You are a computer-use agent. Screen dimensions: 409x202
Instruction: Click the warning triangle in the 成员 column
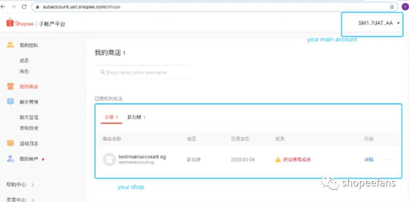tap(278, 160)
